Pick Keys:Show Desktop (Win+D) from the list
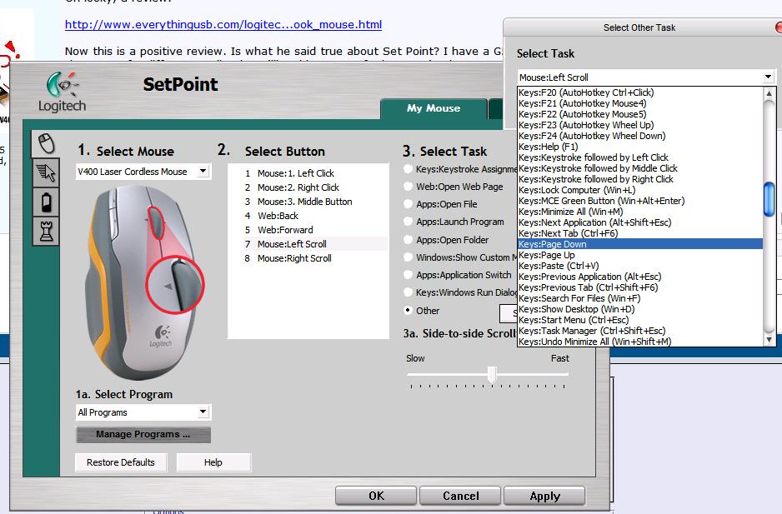Viewport: 782px width, 514px height. click(x=640, y=309)
